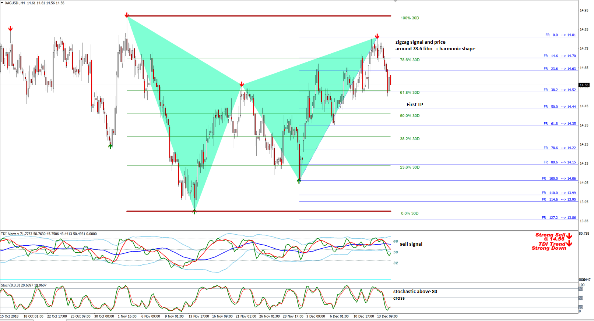Open the XAGUSD-,H4 chart title dropdown triangle
Image resolution: width=594 pixels, height=321 pixels.
[2, 3]
